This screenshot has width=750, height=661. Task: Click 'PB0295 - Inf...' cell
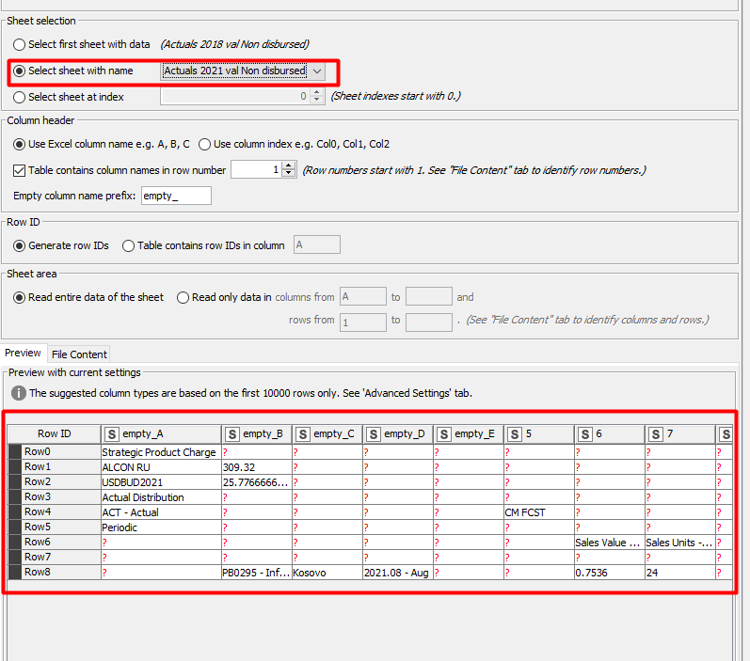coord(257,573)
